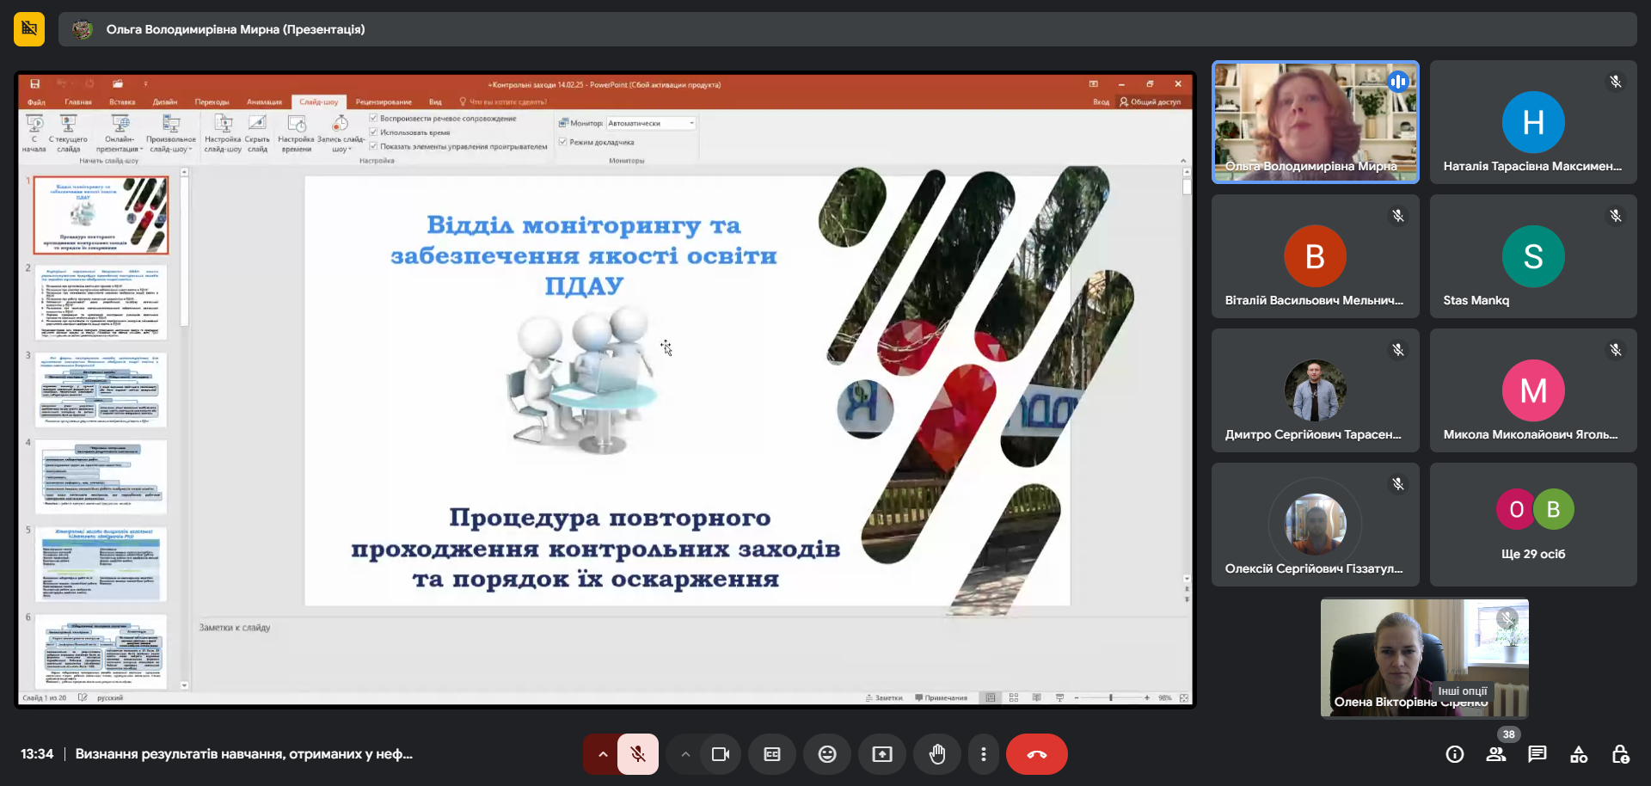Toggle 'Режим докладчика' checkbox

[562, 142]
